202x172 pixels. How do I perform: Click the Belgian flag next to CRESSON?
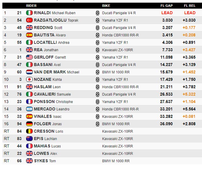29,131
